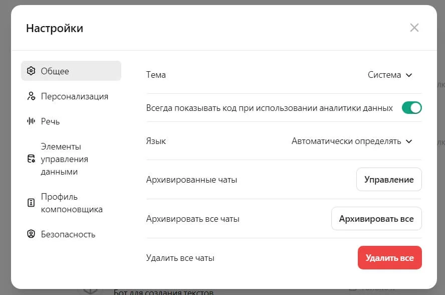Click the shield icon beside Безопасность
Viewport: 445px width, 295px height.
coord(31,234)
